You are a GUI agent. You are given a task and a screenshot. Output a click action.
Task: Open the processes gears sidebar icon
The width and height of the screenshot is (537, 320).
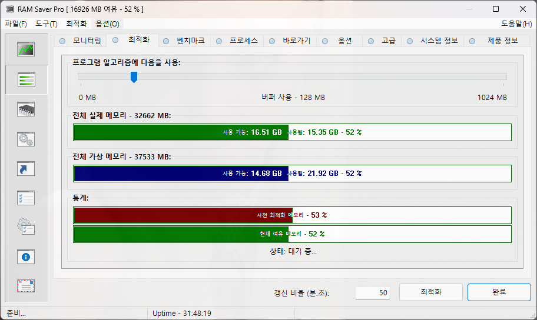(26, 139)
